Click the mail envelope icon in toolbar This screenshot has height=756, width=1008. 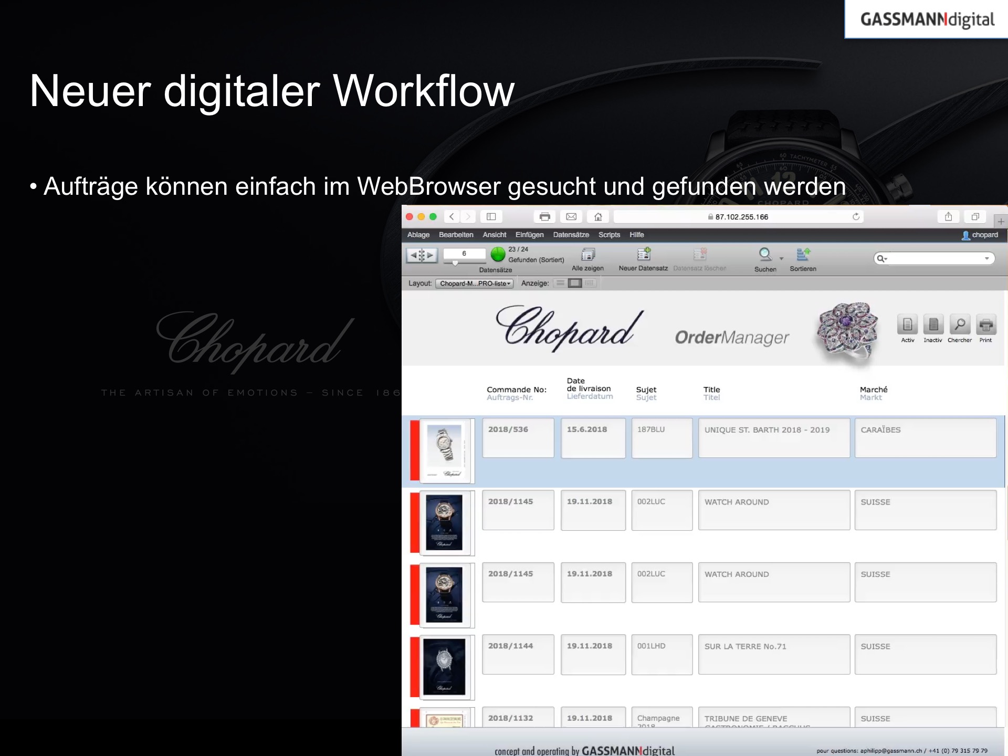(571, 216)
